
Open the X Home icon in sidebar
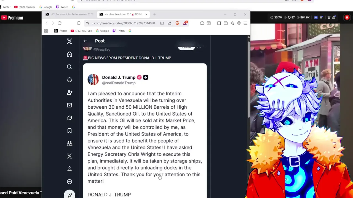69,54
